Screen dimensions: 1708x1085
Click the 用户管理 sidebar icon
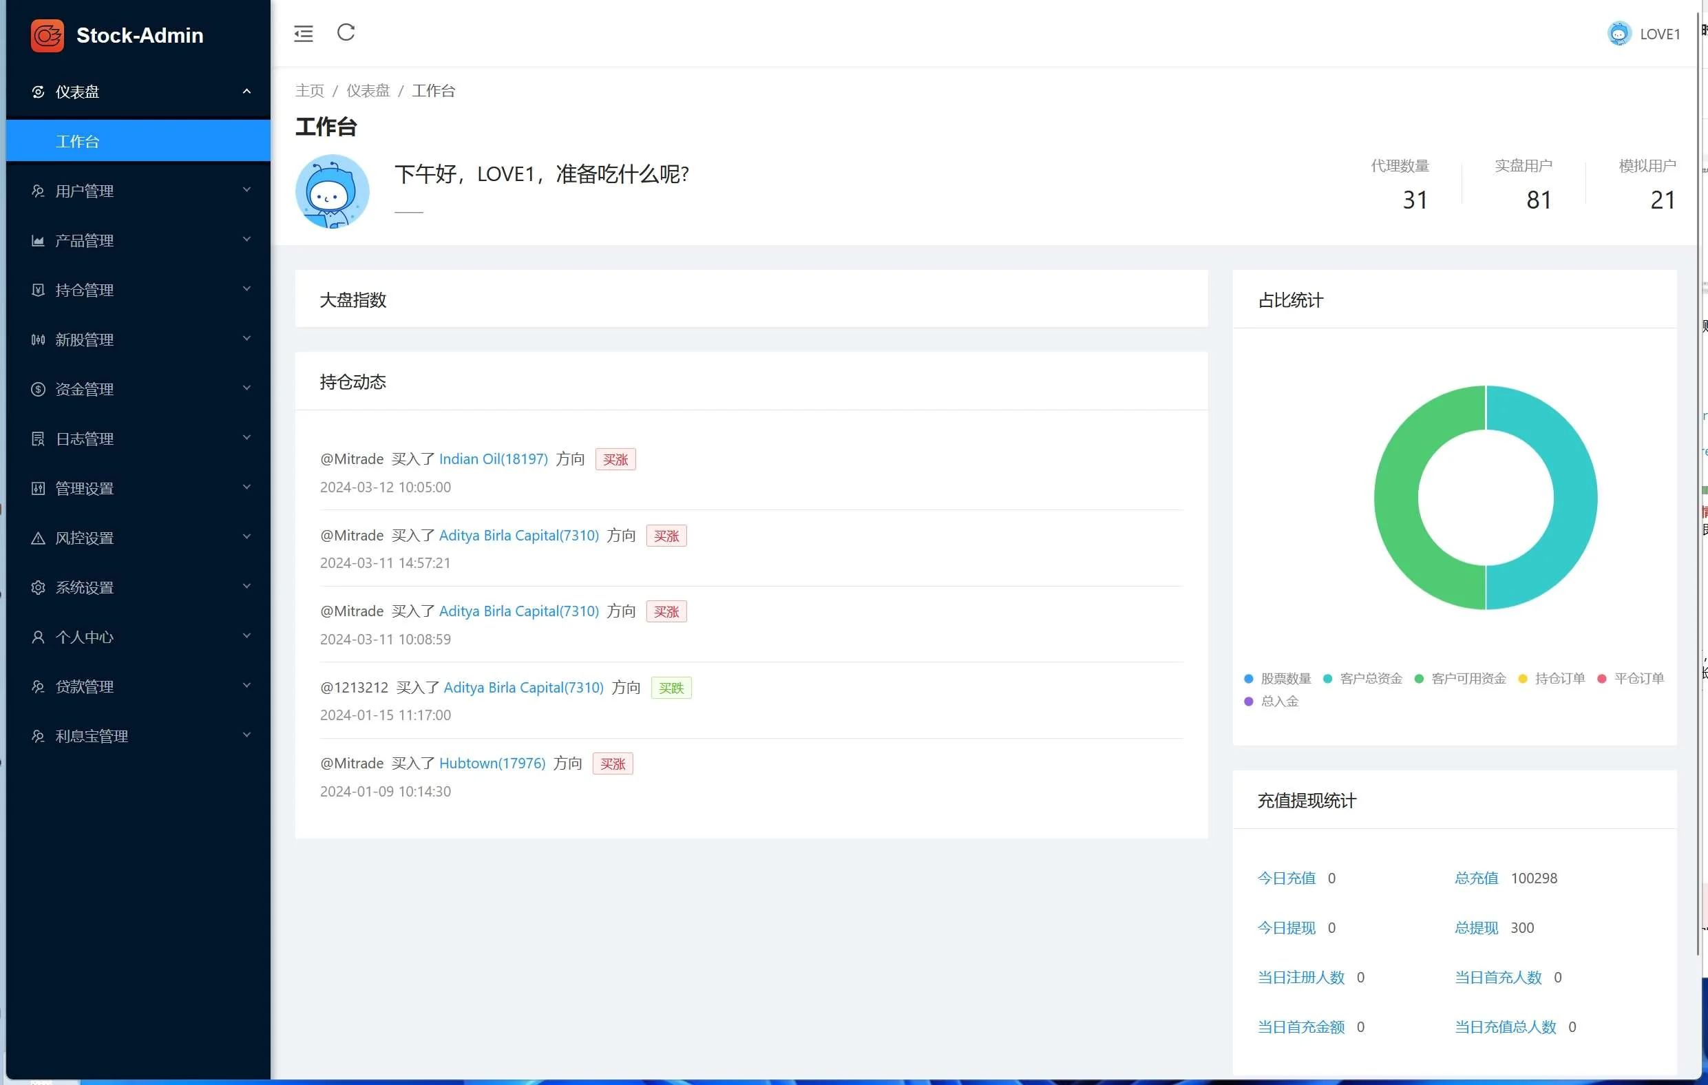pos(39,191)
